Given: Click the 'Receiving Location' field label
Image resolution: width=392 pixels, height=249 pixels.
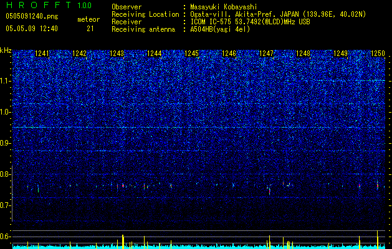Looking at the screenshot, I should (145, 14).
